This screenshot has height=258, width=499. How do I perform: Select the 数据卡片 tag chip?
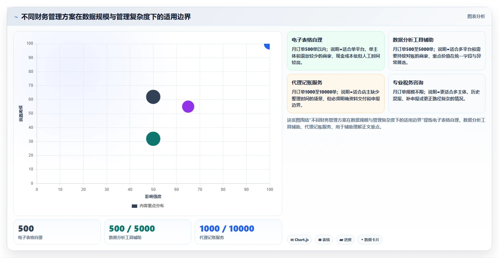coord(370,240)
